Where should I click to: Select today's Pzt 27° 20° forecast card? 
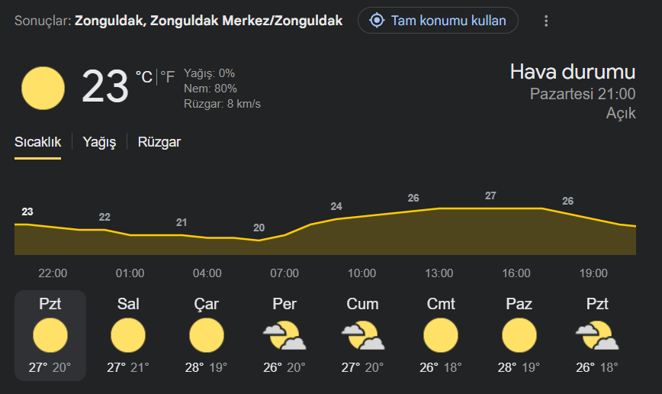tap(50, 335)
